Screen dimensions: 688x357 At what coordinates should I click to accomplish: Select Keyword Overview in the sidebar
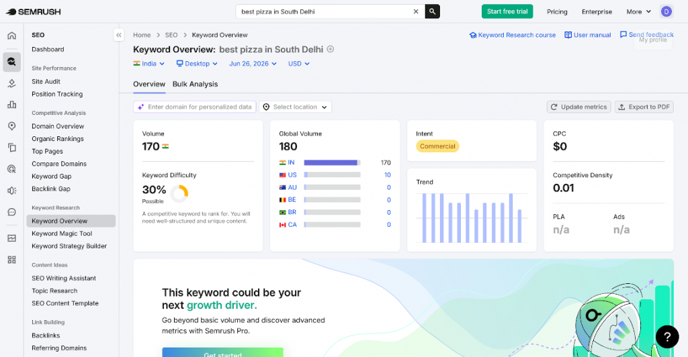[x=71, y=221]
